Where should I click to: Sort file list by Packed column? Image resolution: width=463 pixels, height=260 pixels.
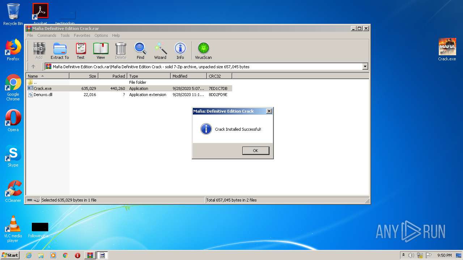point(112,76)
